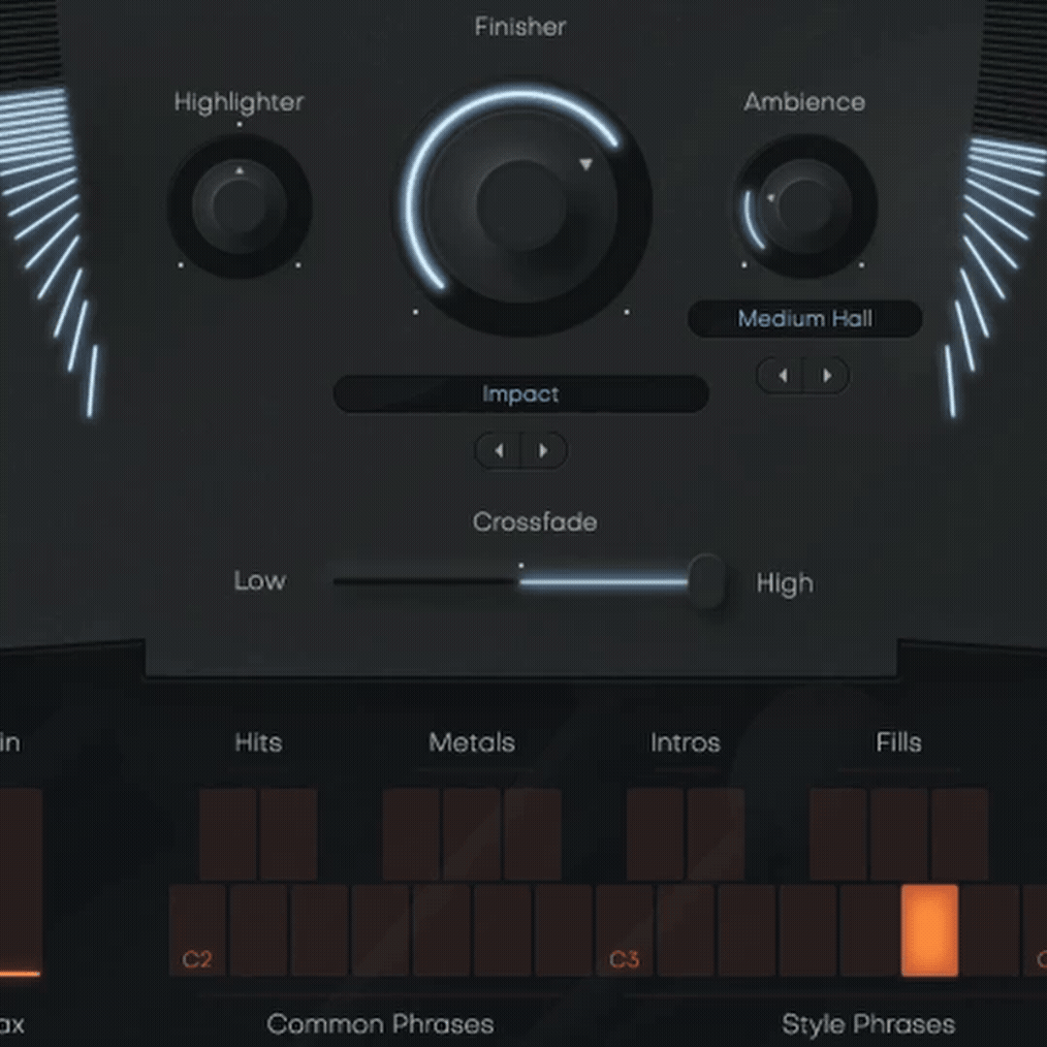Click the next Ambience preset arrow below Medium Hall

tap(827, 375)
